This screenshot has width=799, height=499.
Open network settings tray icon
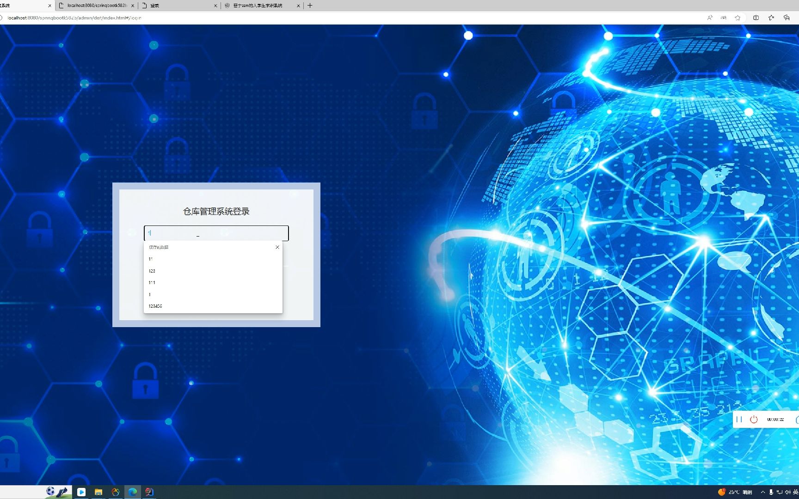click(x=780, y=492)
